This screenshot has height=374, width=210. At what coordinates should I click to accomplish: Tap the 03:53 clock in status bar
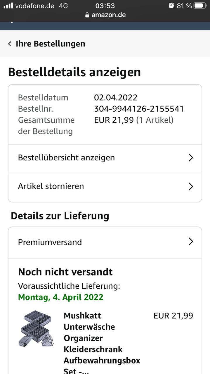pos(105,6)
